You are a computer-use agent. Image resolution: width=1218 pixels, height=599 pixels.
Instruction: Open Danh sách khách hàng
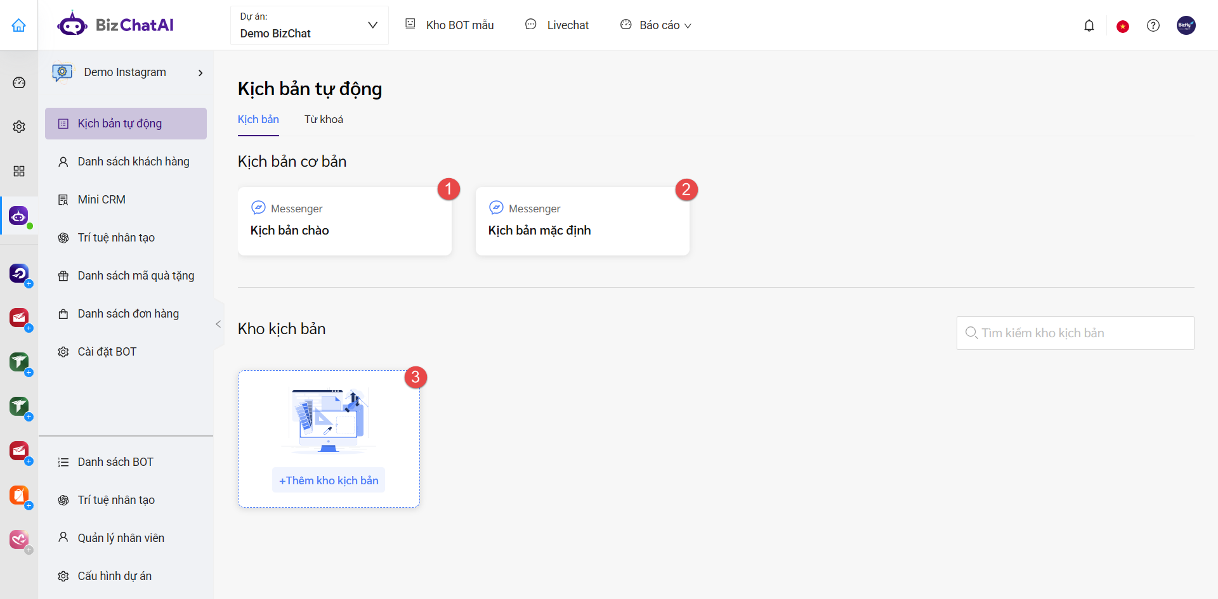point(126,162)
